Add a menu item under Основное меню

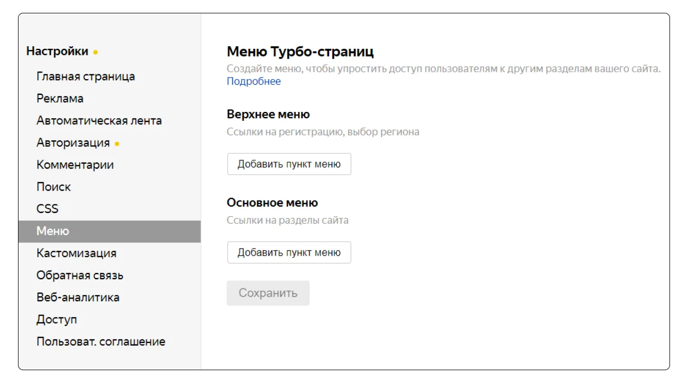[x=289, y=253]
